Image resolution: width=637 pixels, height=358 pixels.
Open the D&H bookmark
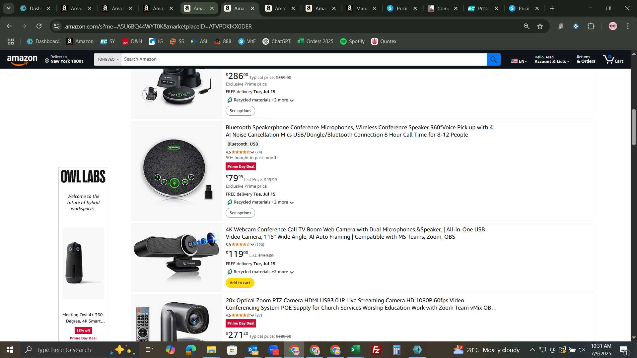[132, 41]
